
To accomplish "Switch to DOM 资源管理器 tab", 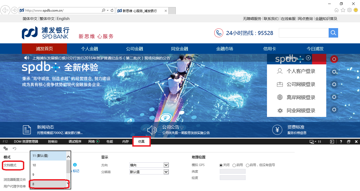I will (x=26, y=142).
